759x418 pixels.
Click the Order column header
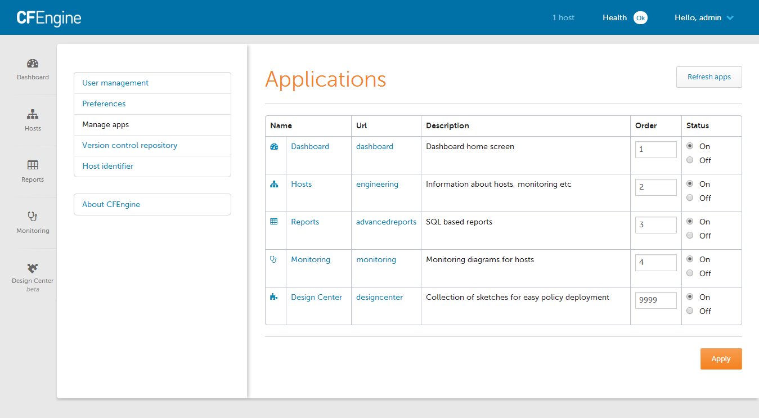click(x=646, y=125)
